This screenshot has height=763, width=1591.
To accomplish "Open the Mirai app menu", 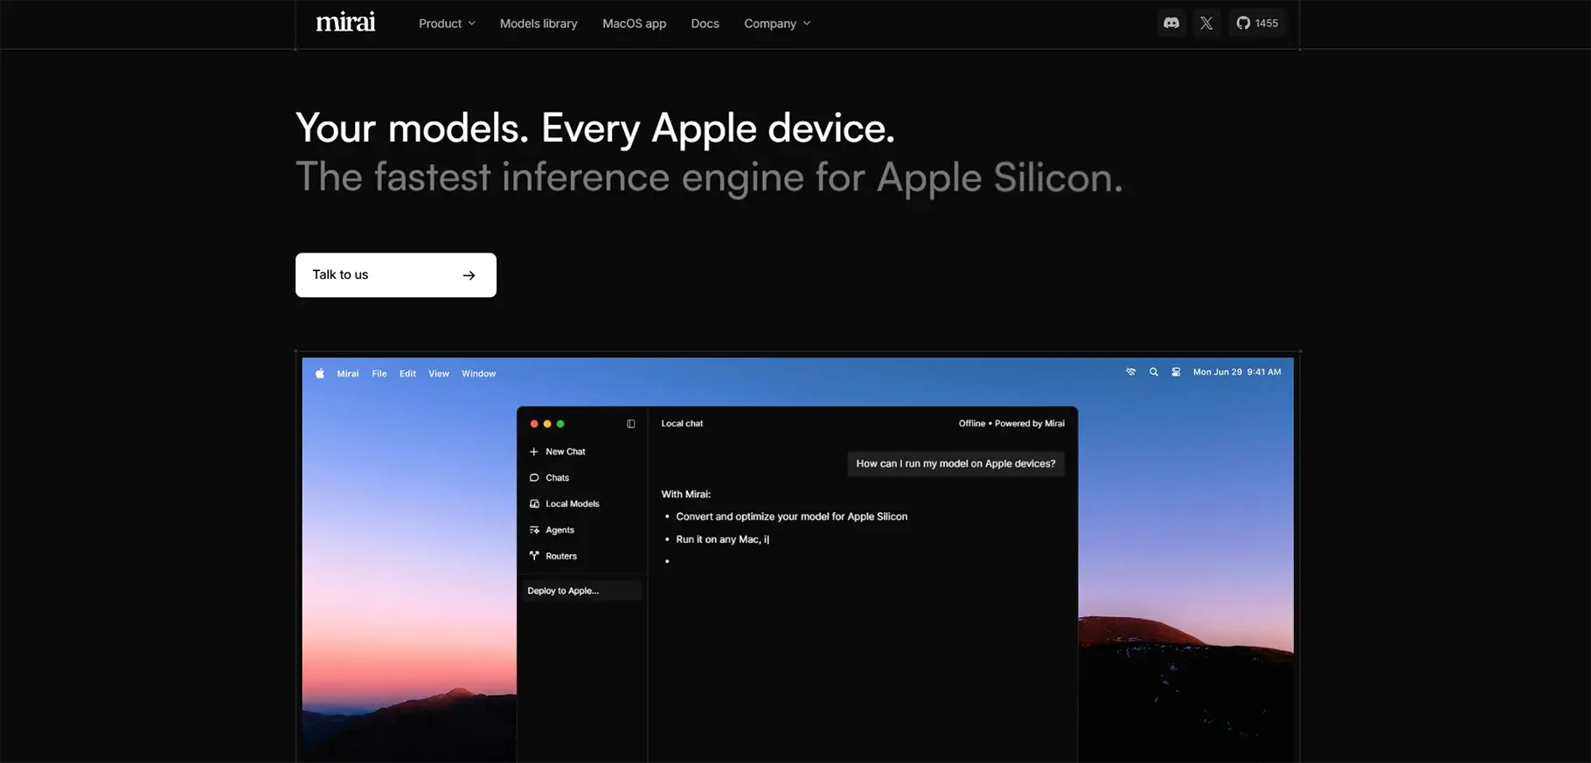I will pos(348,373).
